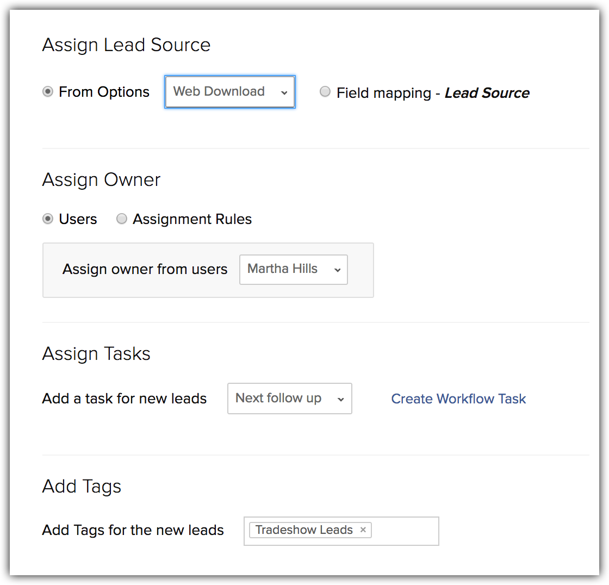Select the Users radio button
The width and height of the screenshot is (609, 585).
[48, 219]
